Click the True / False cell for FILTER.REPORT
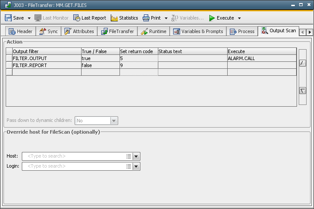314x209 pixels. 100,65
